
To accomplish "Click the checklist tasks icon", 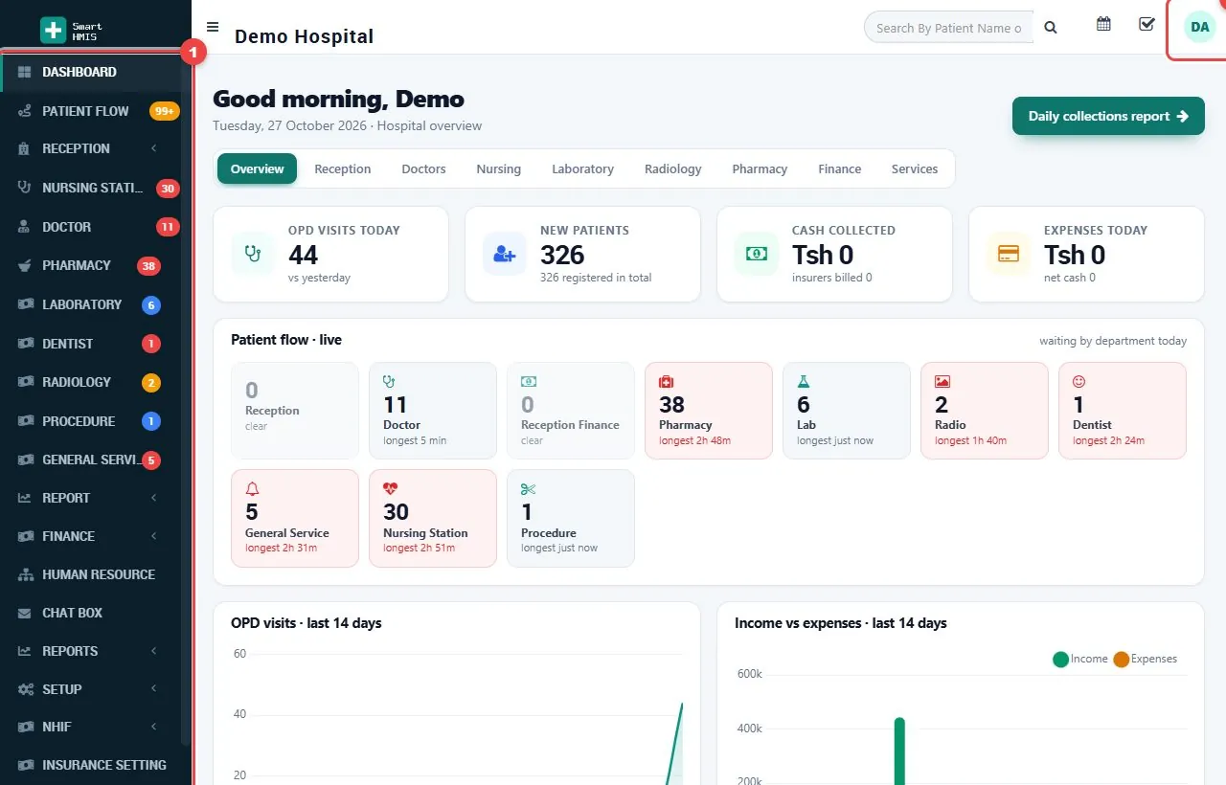I will click(1147, 24).
